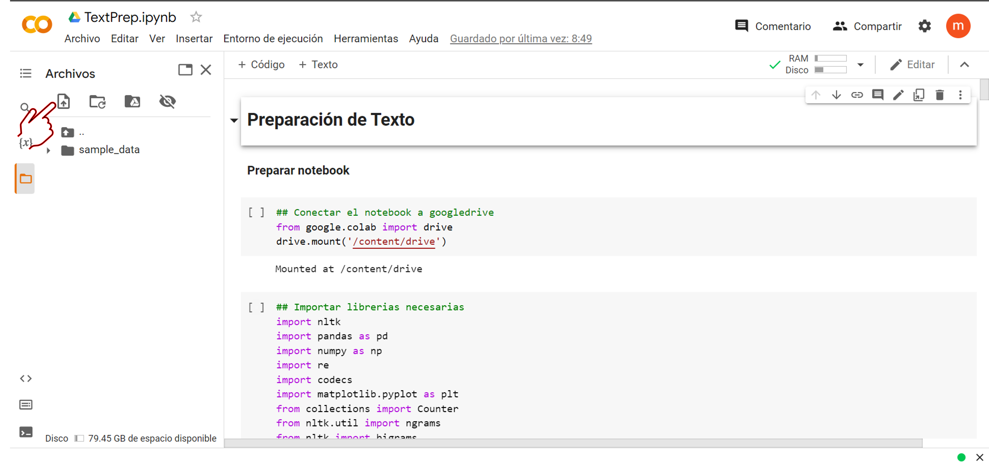The width and height of the screenshot is (989, 465).
Task: Move the selected cell up
Action: tap(815, 95)
